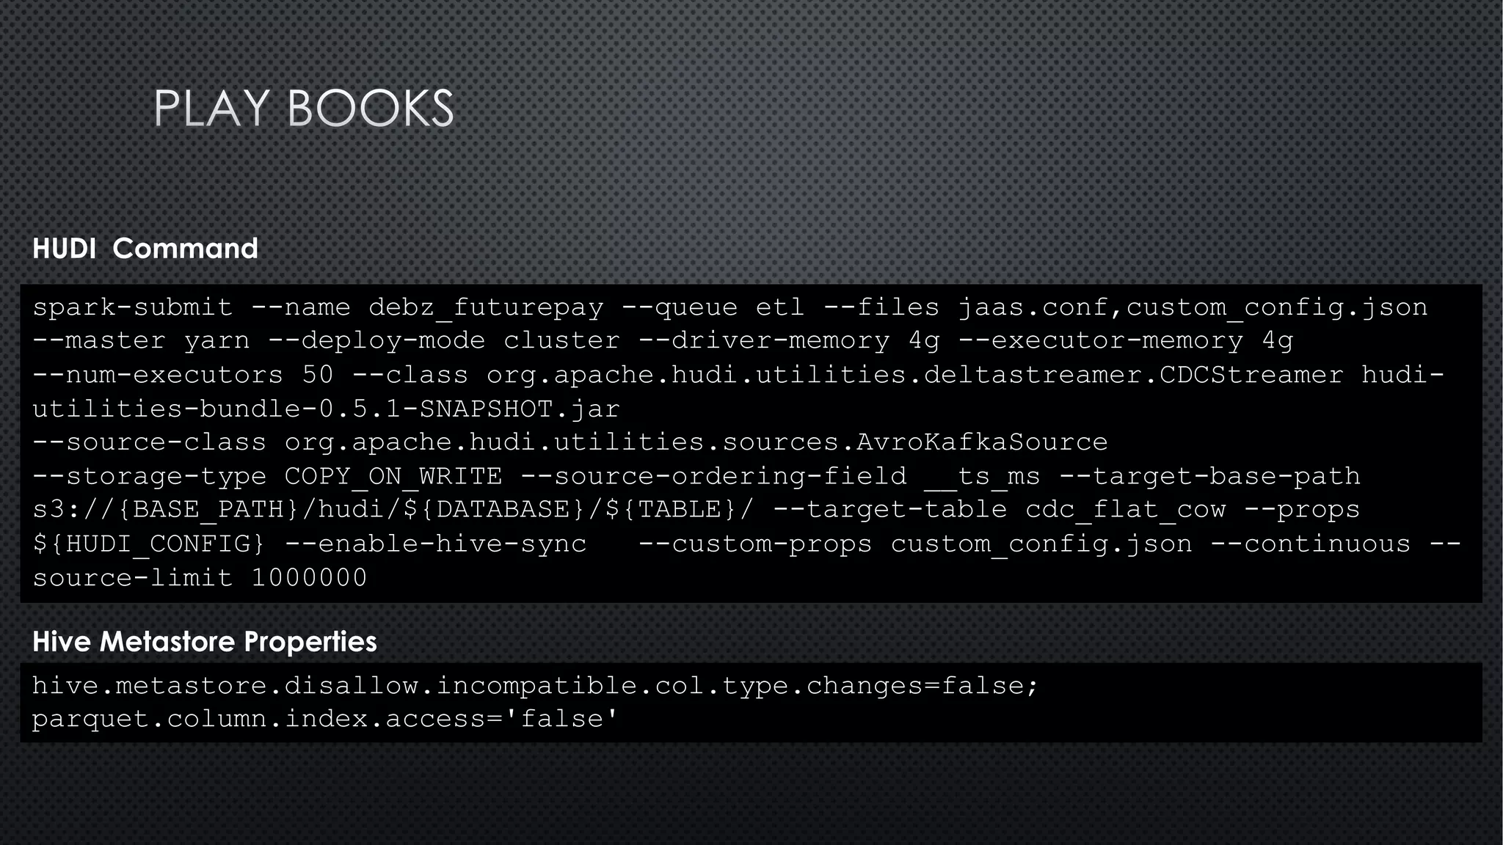This screenshot has height=845, width=1503.
Task: Click the spark-submit text in command
Action: [x=132, y=307]
